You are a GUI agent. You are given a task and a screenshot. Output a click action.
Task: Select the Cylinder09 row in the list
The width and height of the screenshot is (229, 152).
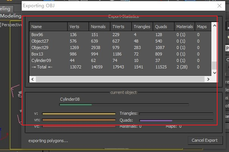coord(41,60)
